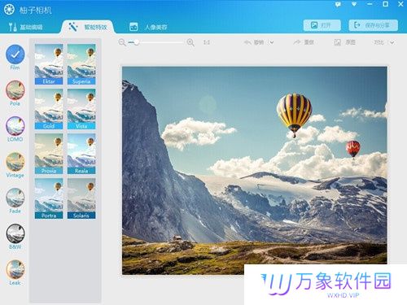The width and height of the screenshot is (407, 305).
Task: Select the B&W filter category
Action: 15,233
